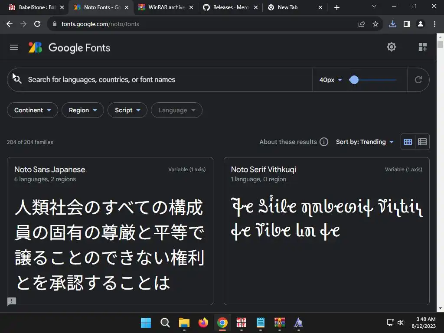444x333 pixels.
Task: Toggle the browser side panel
Action: click(x=407, y=24)
